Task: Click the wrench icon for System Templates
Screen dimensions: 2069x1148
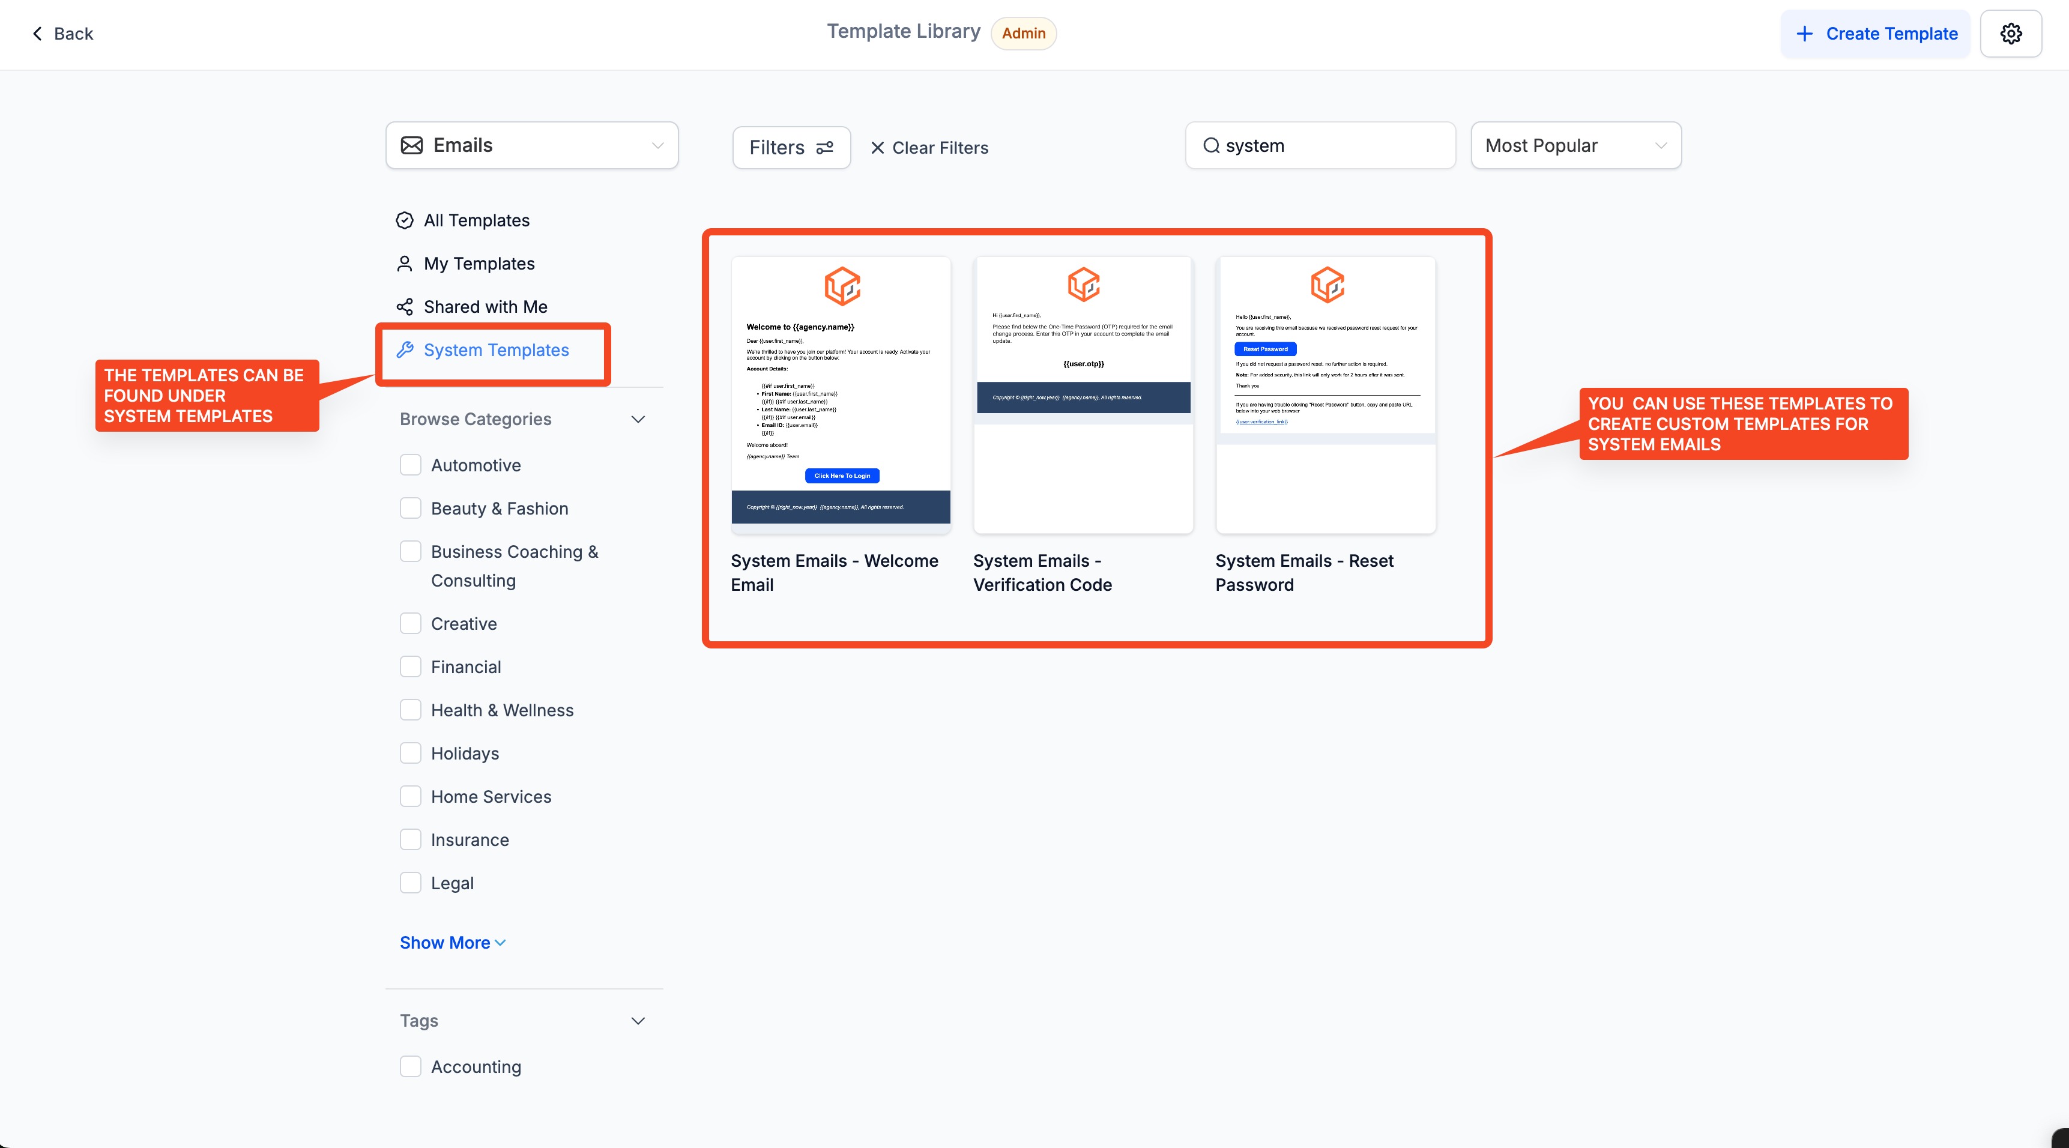Action: [x=405, y=349]
